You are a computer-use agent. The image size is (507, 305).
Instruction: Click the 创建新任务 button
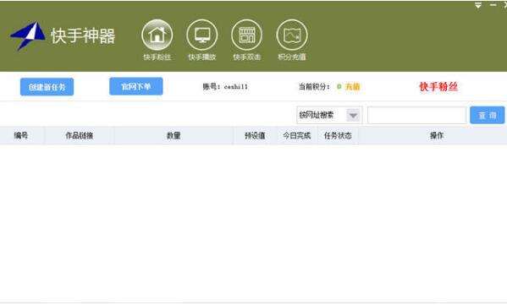[x=47, y=87]
